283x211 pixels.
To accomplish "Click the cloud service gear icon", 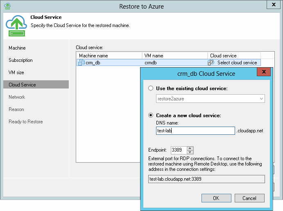I will point(211,62).
